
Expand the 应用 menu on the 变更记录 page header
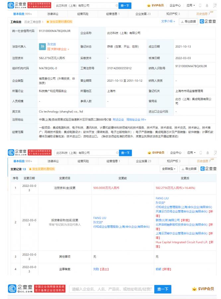click(x=191, y=153)
